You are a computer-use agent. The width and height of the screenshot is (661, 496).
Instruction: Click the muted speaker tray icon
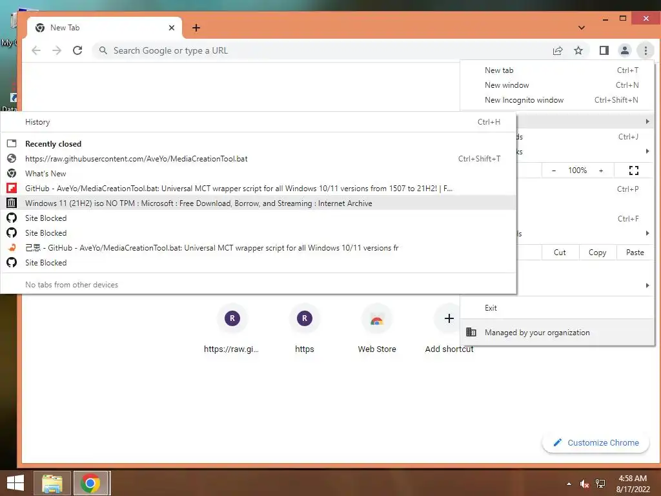click(x=584, y=484)
